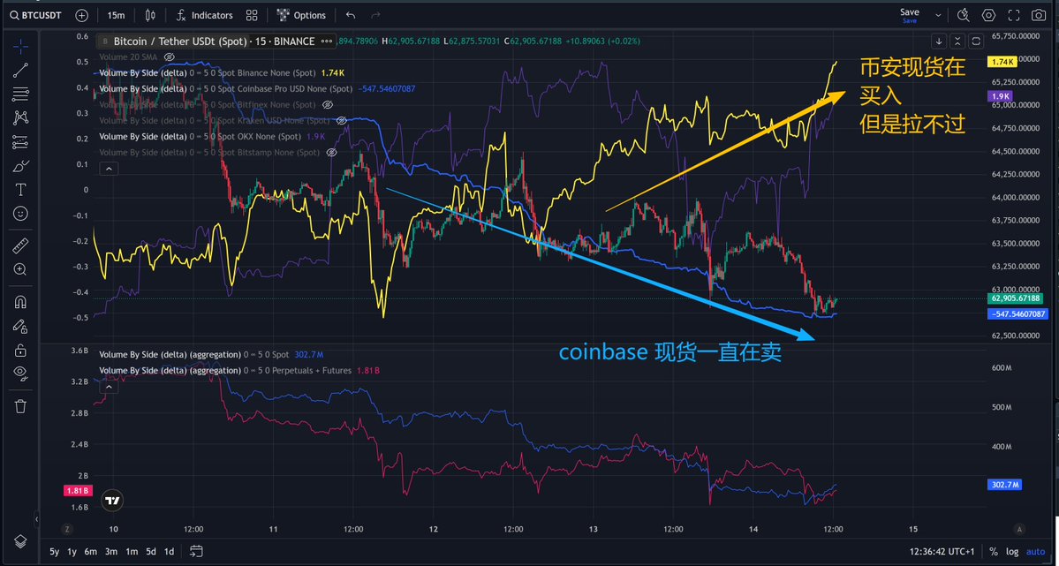Screen dimensions: 1059x566
Task: Select the Fibonacci retracement tool
Action: (x=20, y=94)
